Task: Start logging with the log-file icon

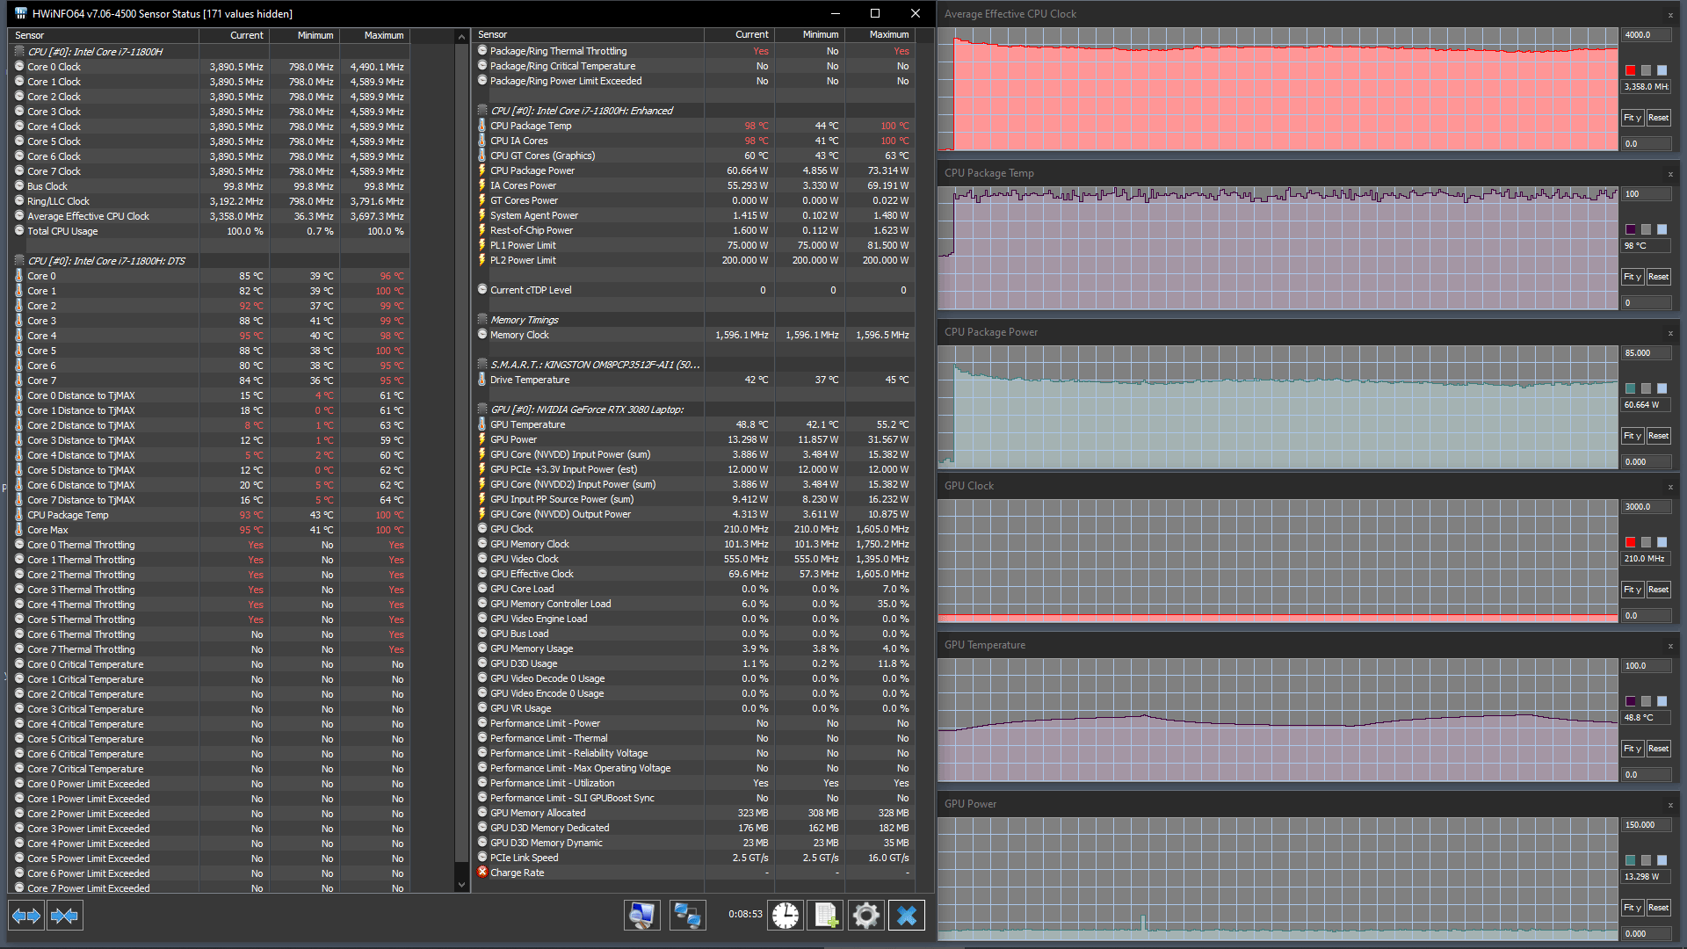Action: click(x=826, y=916)
